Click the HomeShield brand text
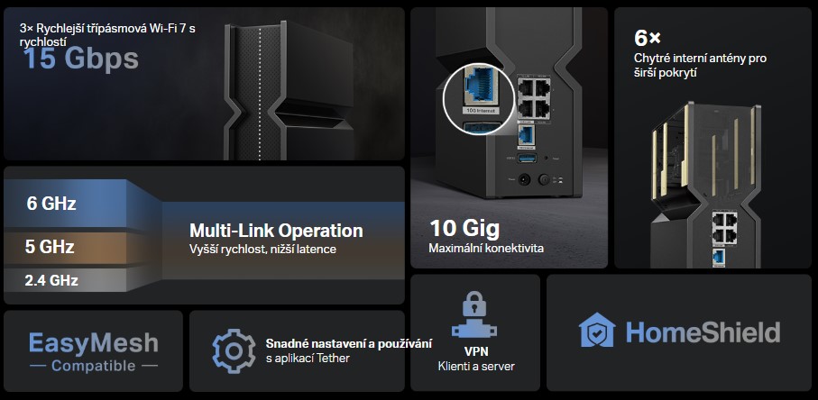Image resolution: width=818 pixels, height=400 pixels. click(x=703, y=332)
